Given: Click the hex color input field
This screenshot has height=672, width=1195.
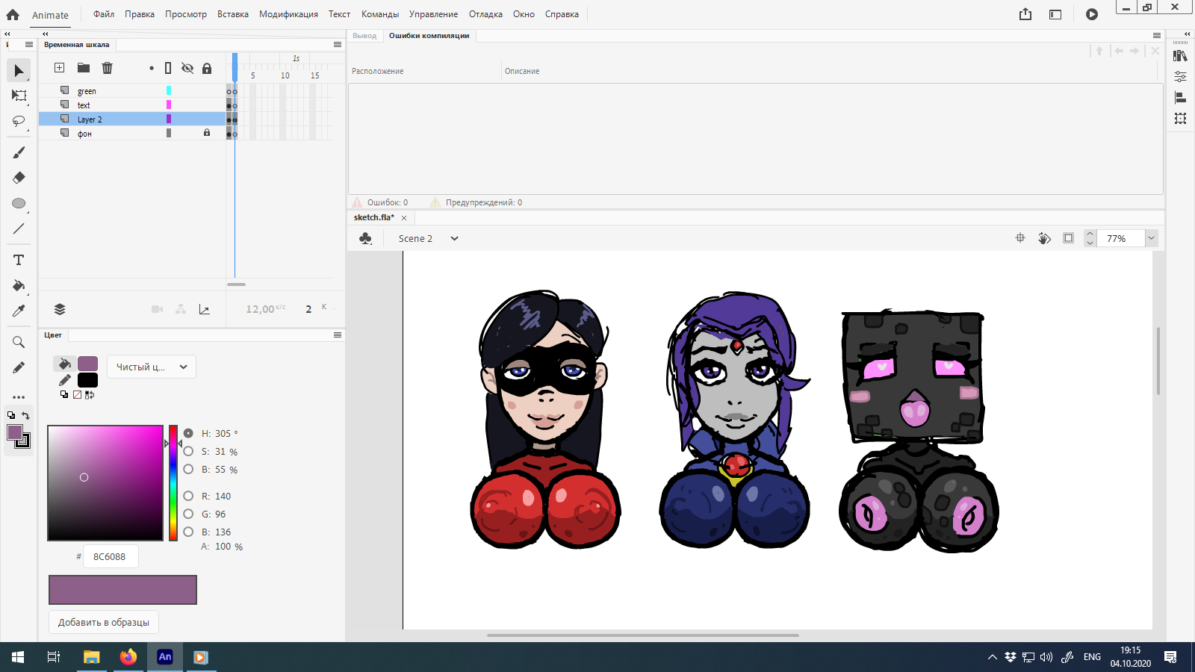Looking at the screenshot, I should click(x=111, y=556).
